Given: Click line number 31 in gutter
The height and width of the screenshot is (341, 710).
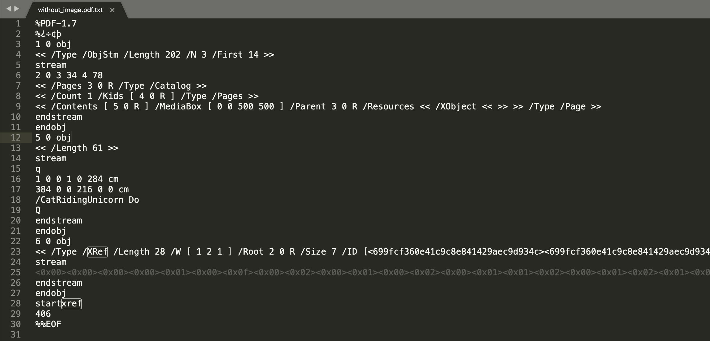Looking at the screenshot, I should pos(16,335).
